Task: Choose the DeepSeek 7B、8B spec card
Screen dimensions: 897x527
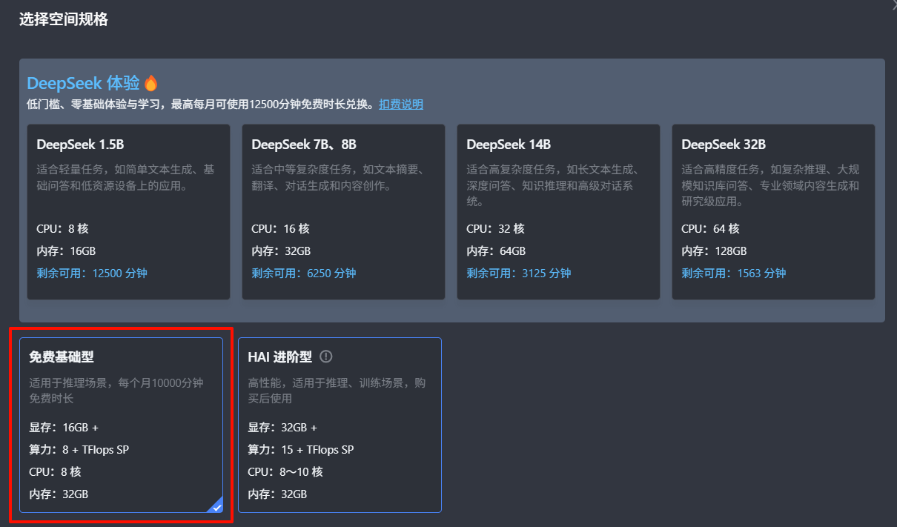Action: [x=343, y=212]
